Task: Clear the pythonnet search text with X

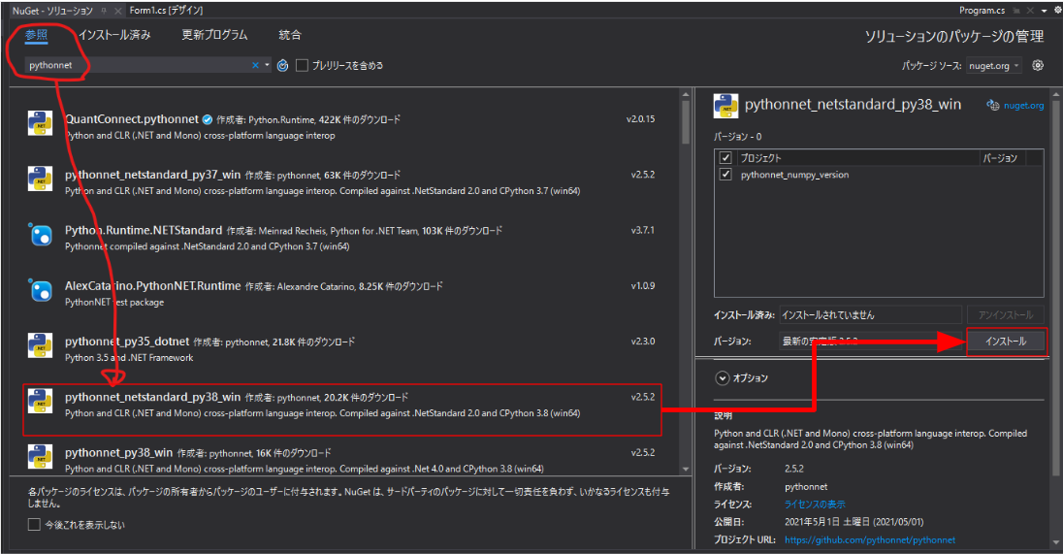Action: tap(256, 66)
